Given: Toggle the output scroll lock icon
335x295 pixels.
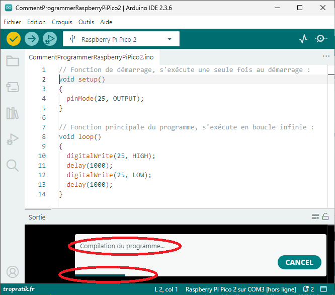Looking at the screenshot, I should [325, 216].
